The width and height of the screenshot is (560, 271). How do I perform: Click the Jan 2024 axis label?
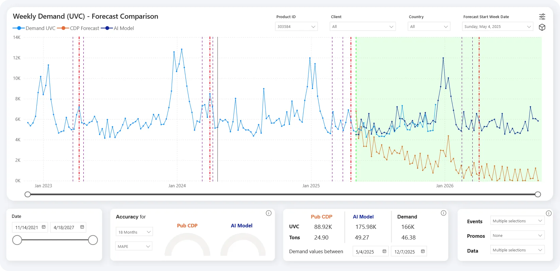(177, 186)
